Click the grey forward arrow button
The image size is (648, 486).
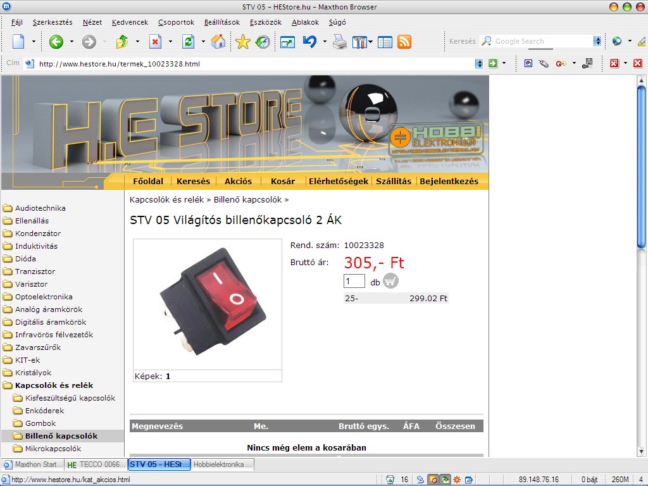tap(89, 42)
